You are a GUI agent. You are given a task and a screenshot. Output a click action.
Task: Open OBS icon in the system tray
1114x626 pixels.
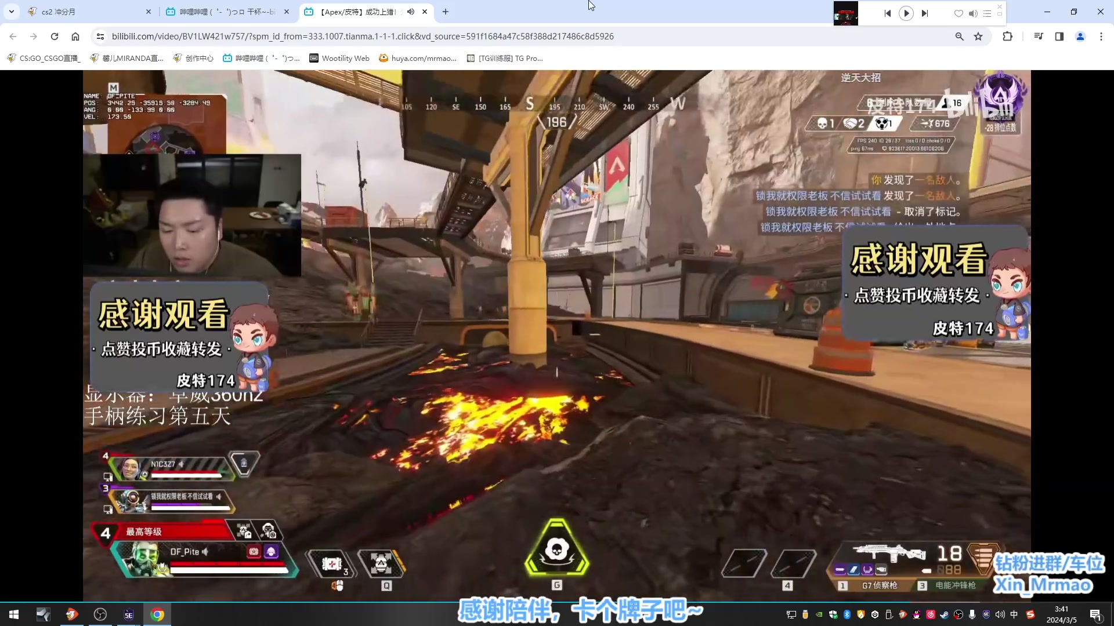959,614
